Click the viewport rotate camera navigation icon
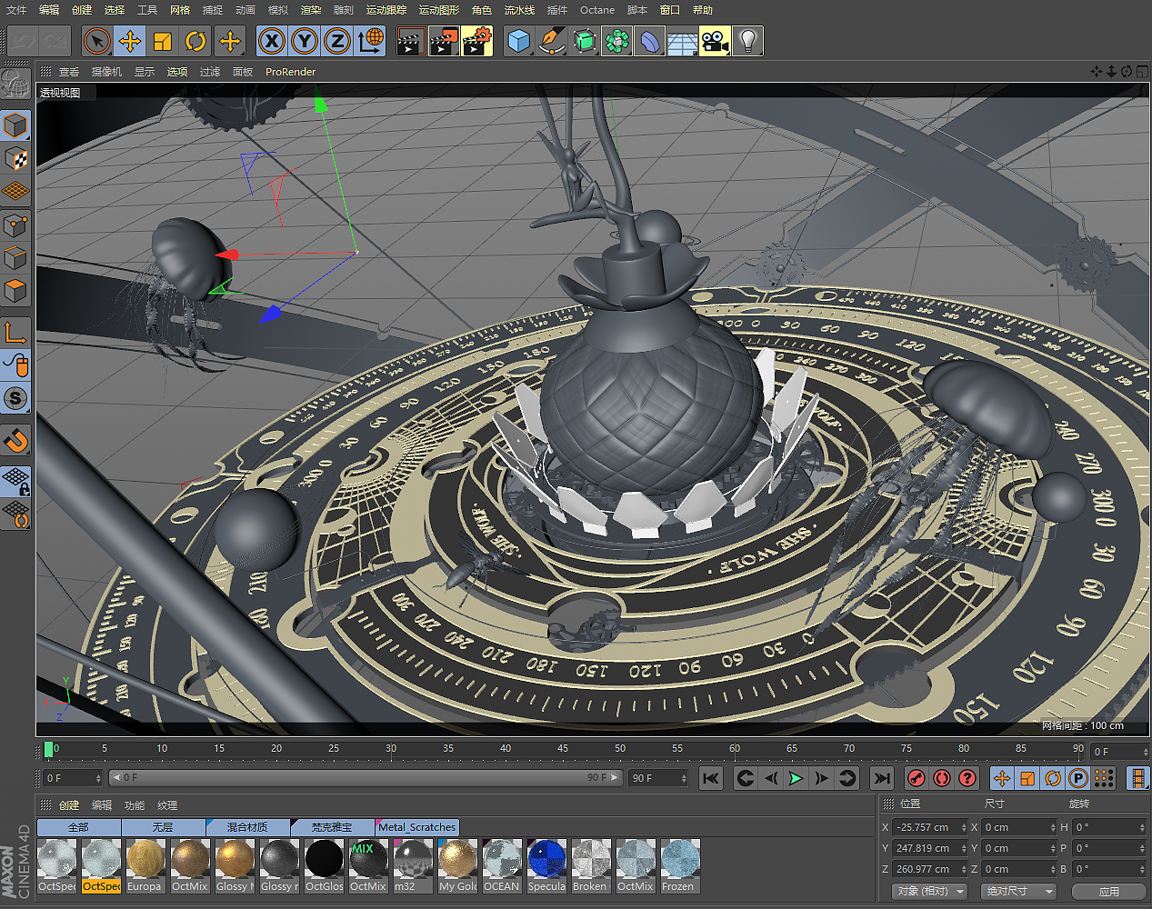1152x909 pixels. point(1127,71)
